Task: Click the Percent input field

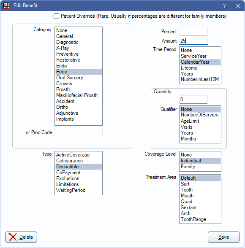Action: pos(193,31)
